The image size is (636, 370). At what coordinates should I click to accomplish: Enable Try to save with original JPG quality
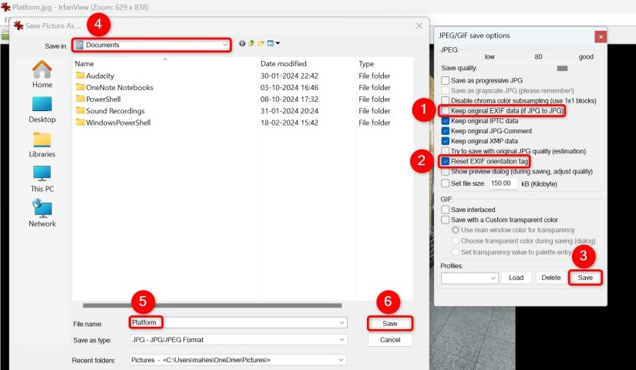tap(446, 151)
